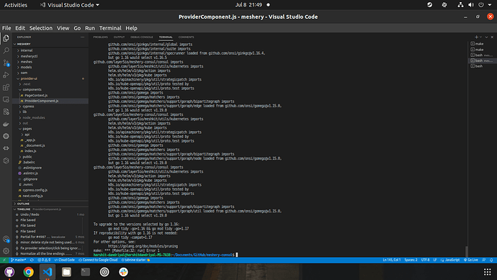Collapse the provider-ui folder

click(x=50, y=78)
